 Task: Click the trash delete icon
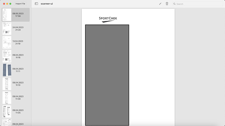tap(167, 4)
